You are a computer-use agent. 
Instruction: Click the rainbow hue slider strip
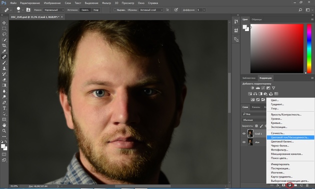309,48
